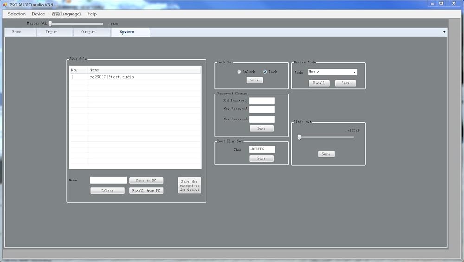The height and width of the screenshot is (262, 464).
Task: Click the Master VOL slider handle
Action: pos(50,24)
